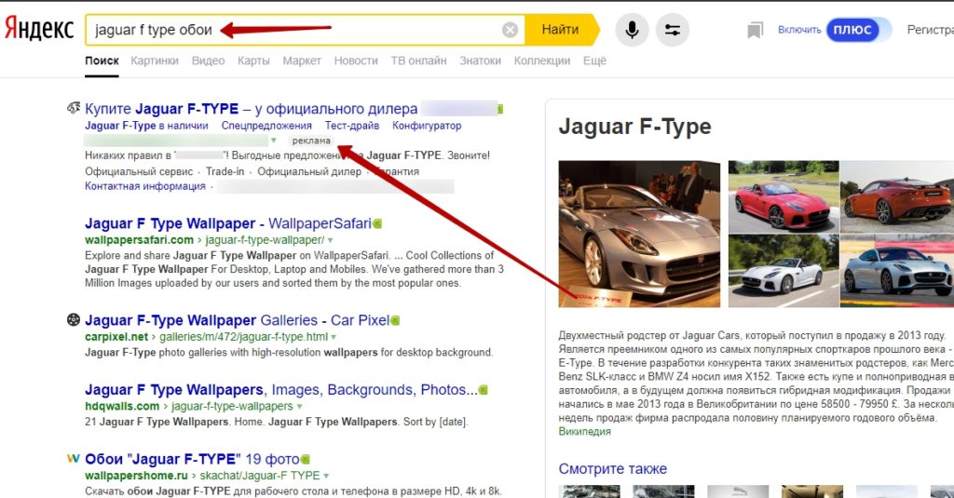Clear the search query with the X icon
954x498 pixels.
(510, 30)
